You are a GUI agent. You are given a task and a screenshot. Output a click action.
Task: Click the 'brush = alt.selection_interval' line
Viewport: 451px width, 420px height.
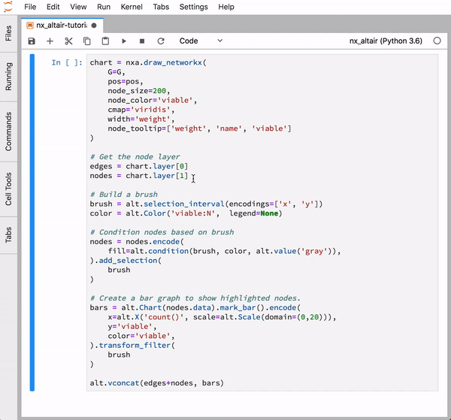pyautogui.click(x=206, y=204)
